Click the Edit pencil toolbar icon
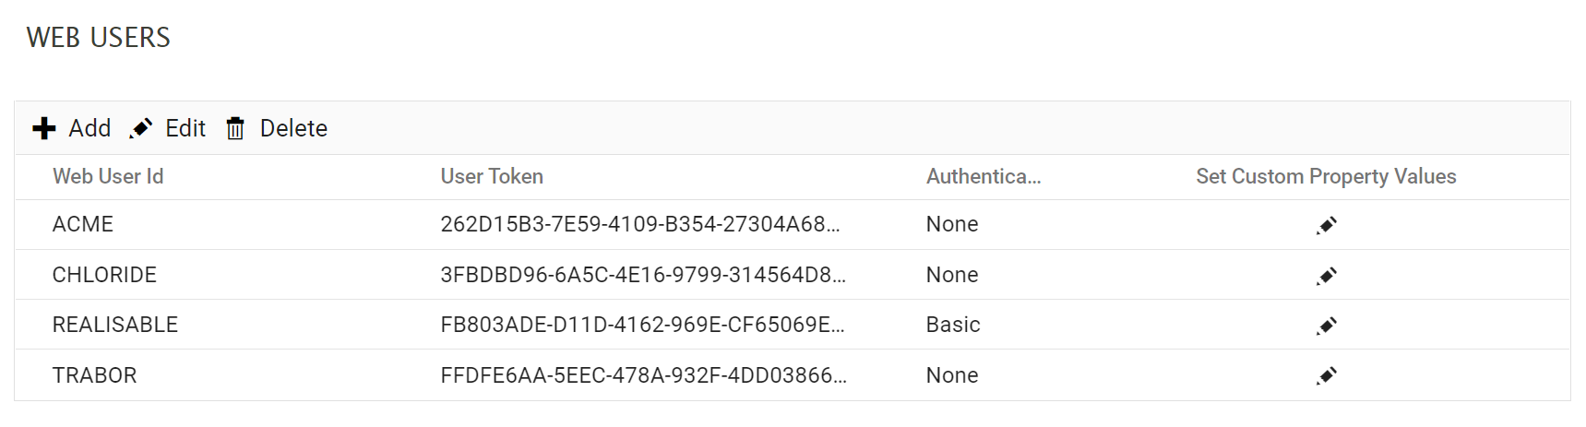 [x=141, y=128]
